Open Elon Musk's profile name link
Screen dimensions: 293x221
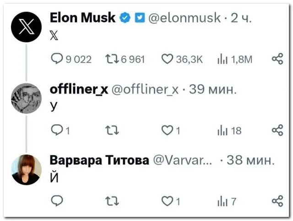(82, 18)
